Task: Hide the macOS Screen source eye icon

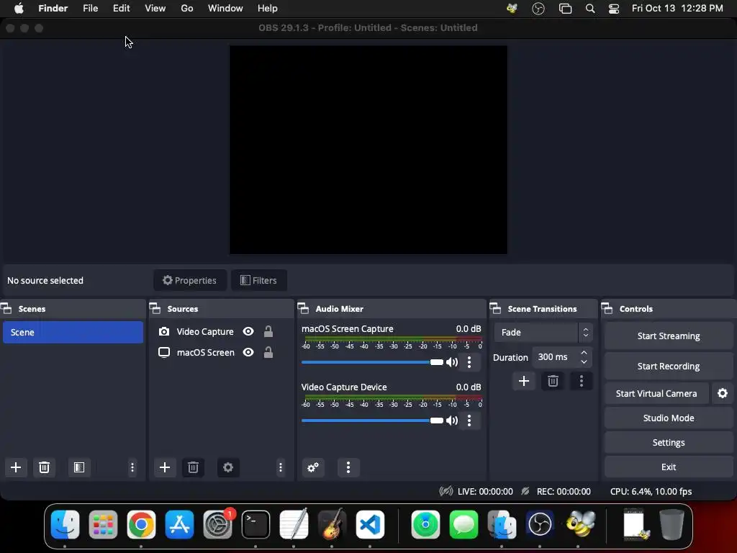Action: 248,352
